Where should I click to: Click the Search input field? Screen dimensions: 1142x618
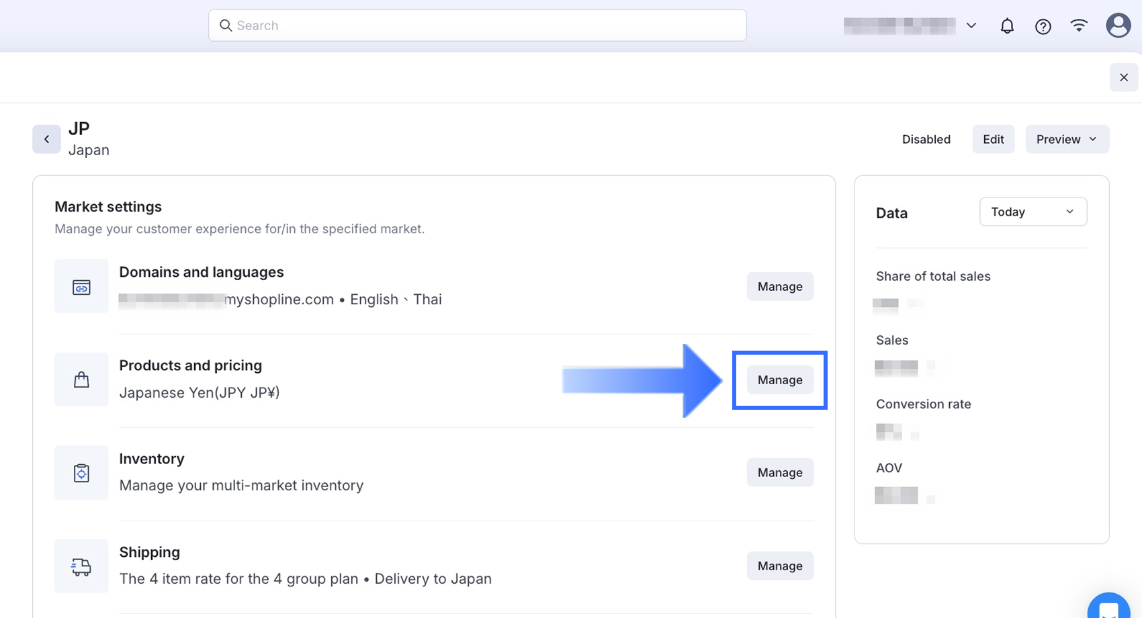click(477, 26)
